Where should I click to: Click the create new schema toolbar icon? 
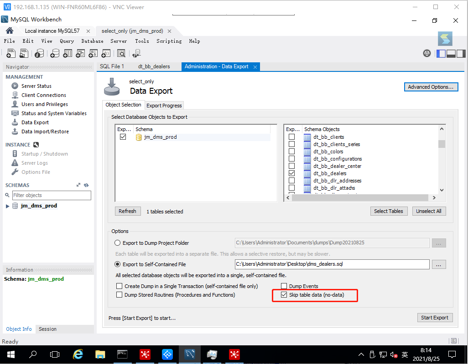pyautogui.click(x=55, y=53)
